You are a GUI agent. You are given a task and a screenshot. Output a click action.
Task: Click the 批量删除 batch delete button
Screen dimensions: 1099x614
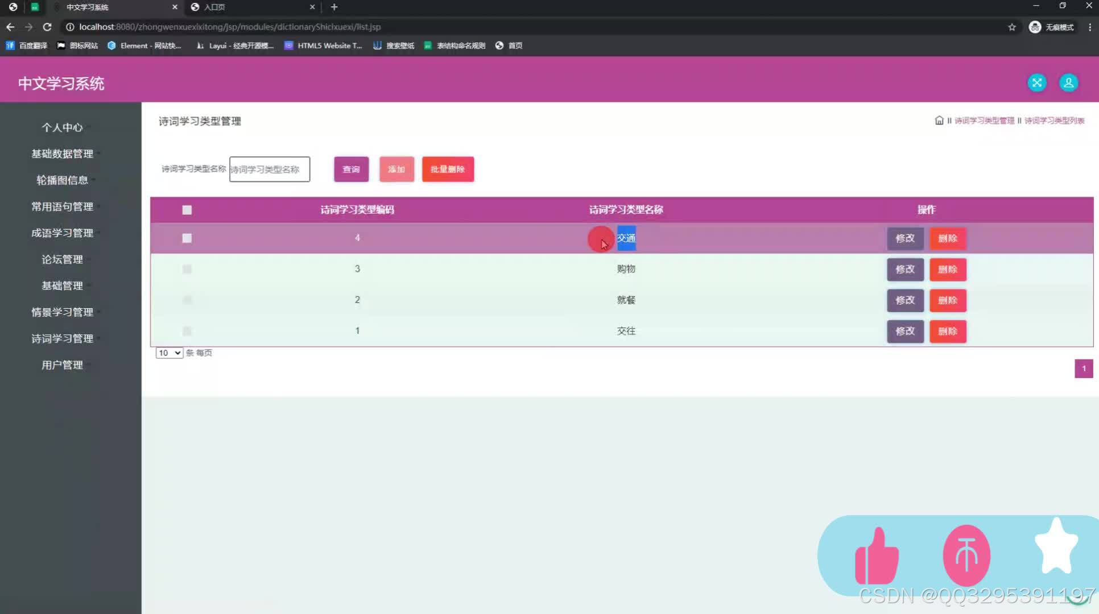click(x=448, y=169)
